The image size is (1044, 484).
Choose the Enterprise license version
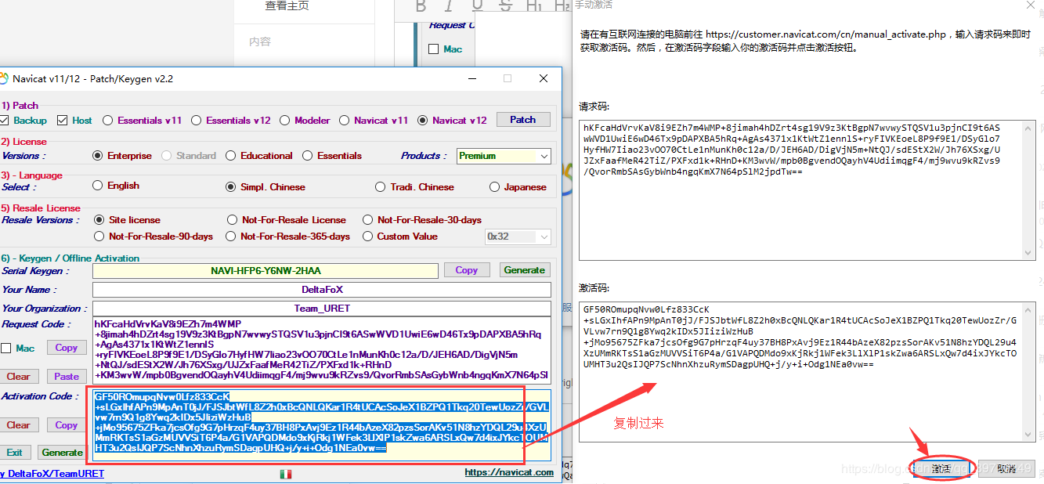pyautogui.click(x=97, y=155)
